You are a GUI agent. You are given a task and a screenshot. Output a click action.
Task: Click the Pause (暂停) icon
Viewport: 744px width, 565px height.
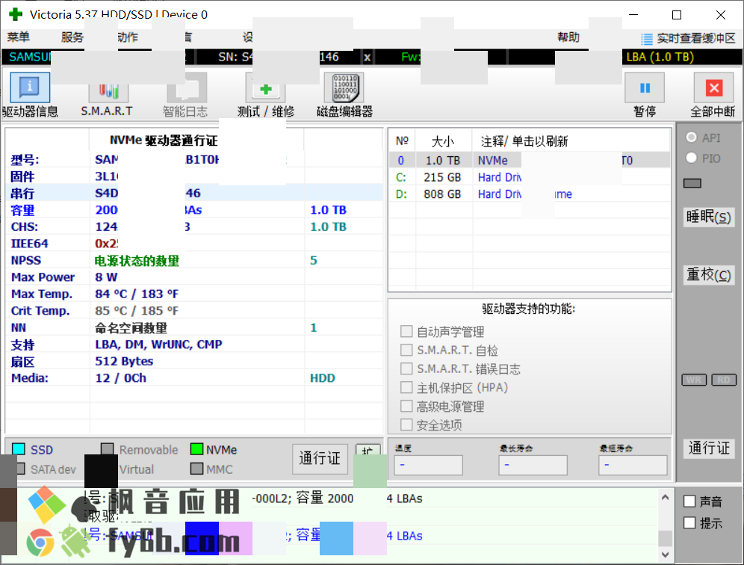(x=645, y=87)
